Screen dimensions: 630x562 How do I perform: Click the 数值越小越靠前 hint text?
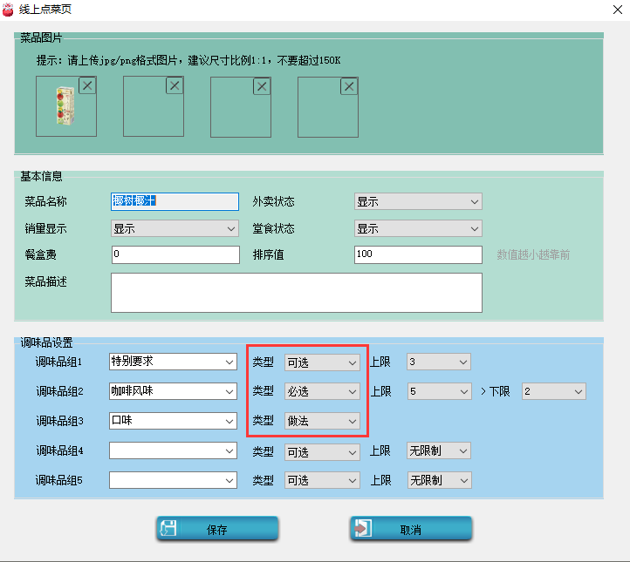pyautogui.click(x=533, y=254)
